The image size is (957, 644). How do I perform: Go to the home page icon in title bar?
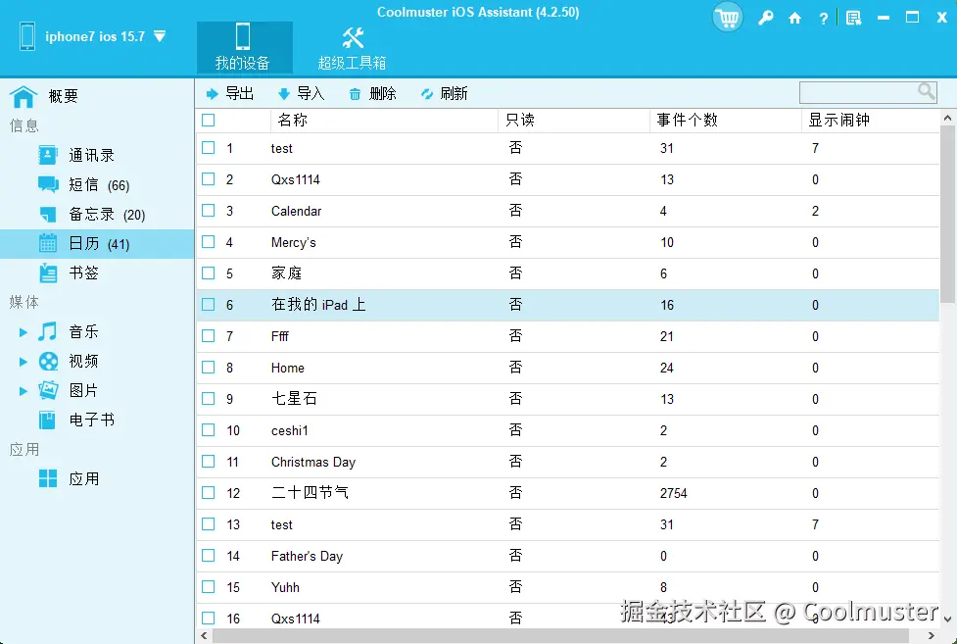794,19
